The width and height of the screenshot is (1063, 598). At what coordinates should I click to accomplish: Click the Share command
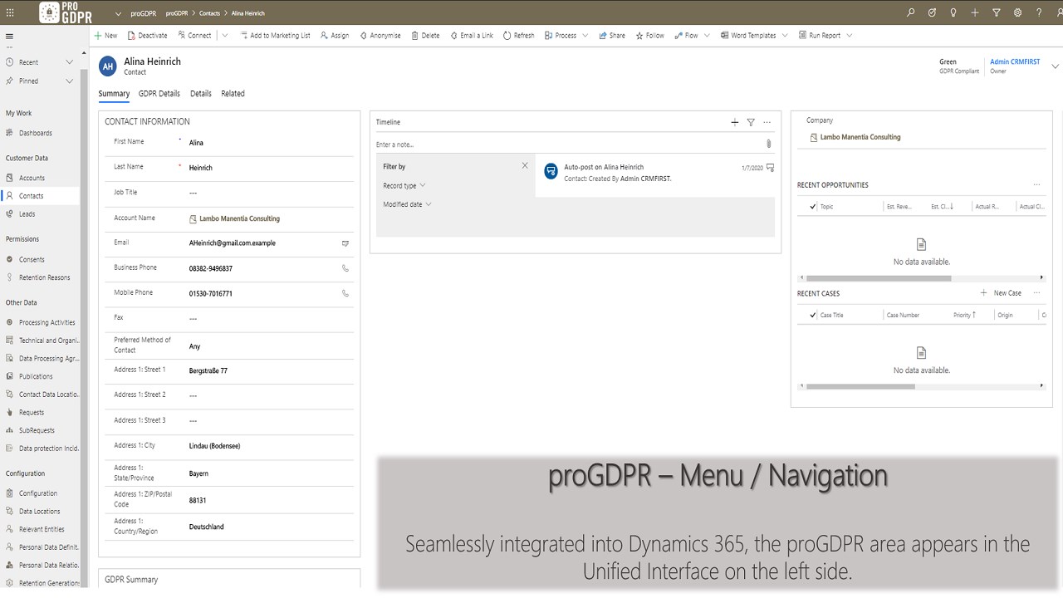tap(612, 36)
